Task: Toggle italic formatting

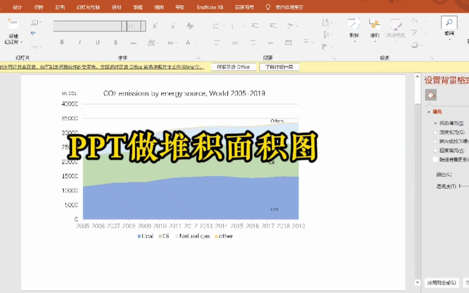Action: click(x=80, y=42)
